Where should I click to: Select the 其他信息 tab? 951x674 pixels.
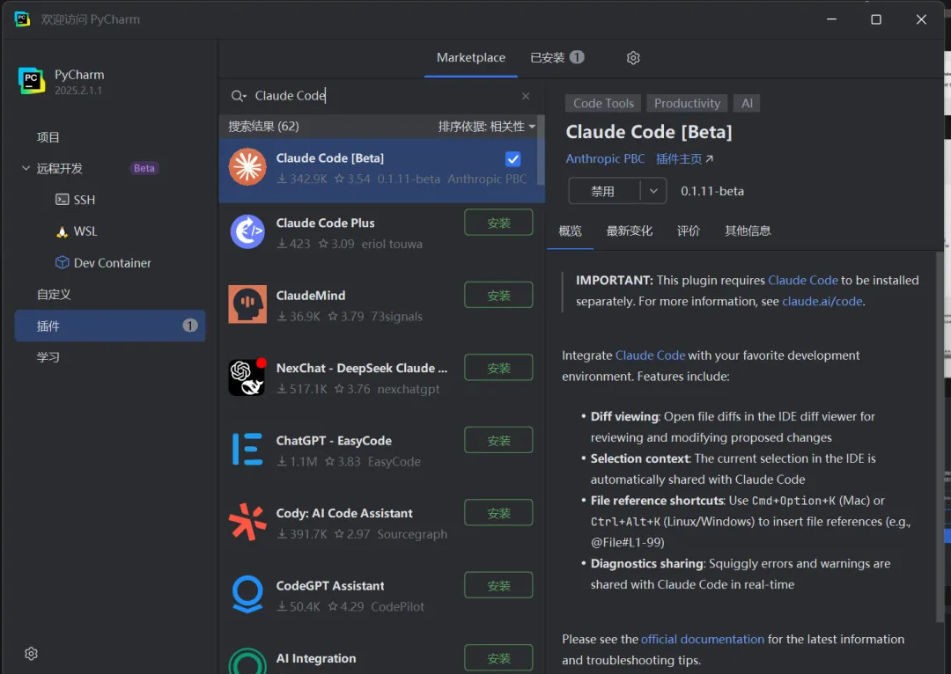[748, 231]
